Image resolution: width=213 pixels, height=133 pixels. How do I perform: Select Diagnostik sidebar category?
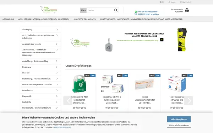(x=40, y=96)
